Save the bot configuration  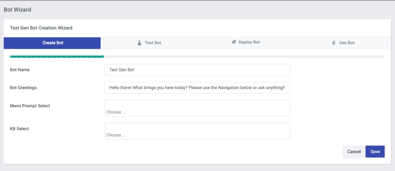pos(375,152)
